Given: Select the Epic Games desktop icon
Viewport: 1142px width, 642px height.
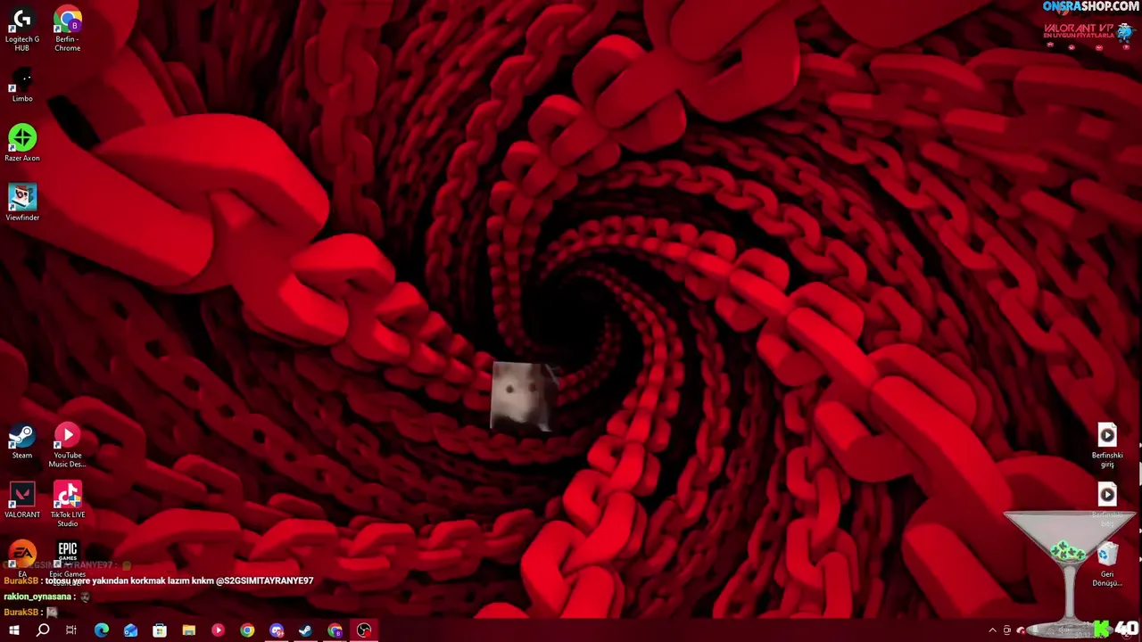Looking at the screenshot, I should [68, 559].
